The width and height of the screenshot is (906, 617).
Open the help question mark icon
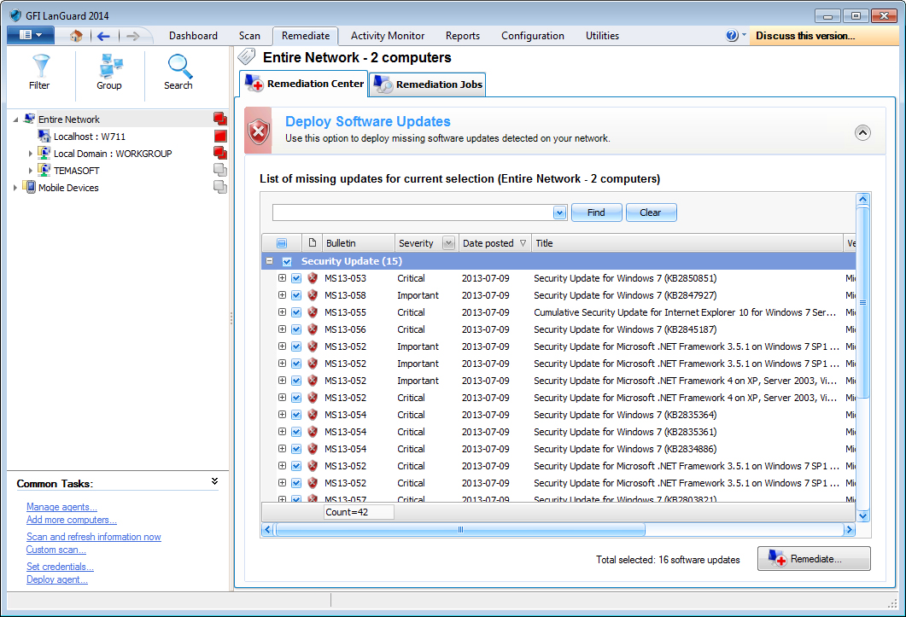pos(732,36)
